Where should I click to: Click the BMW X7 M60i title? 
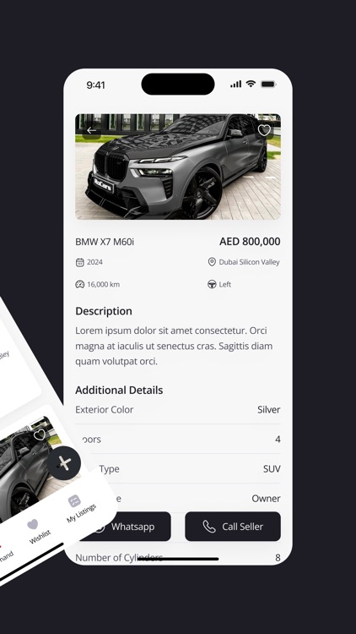(x=105, y=242)
